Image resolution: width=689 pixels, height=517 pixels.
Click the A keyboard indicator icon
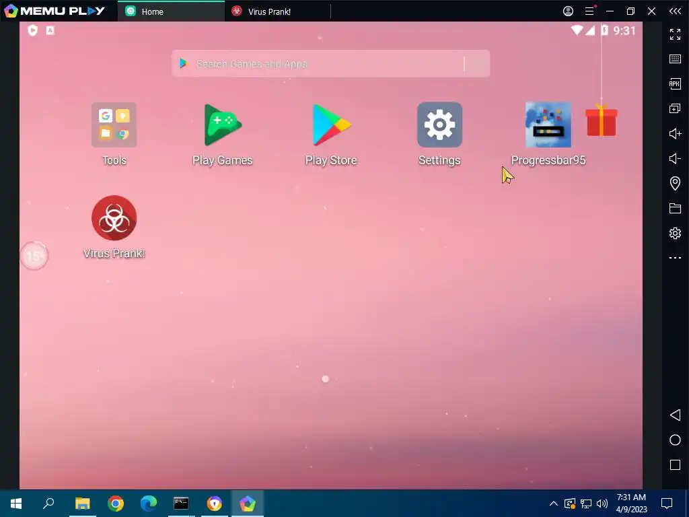(x=50, y=30)
